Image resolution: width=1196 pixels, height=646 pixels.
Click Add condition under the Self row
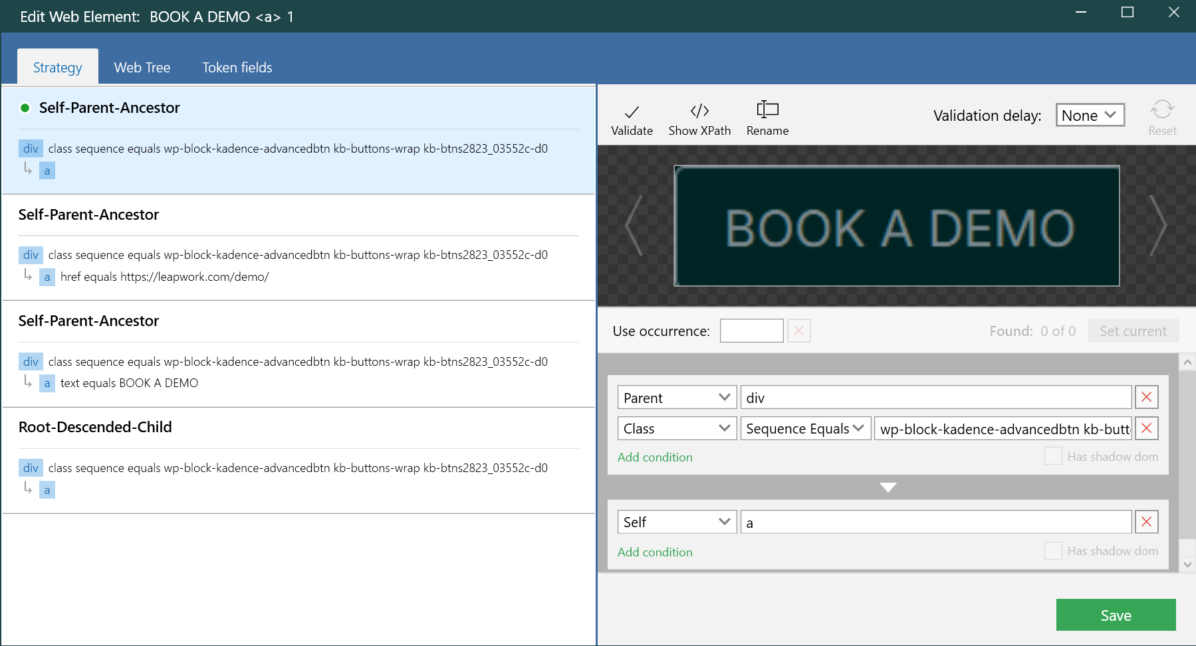[655, 552]
